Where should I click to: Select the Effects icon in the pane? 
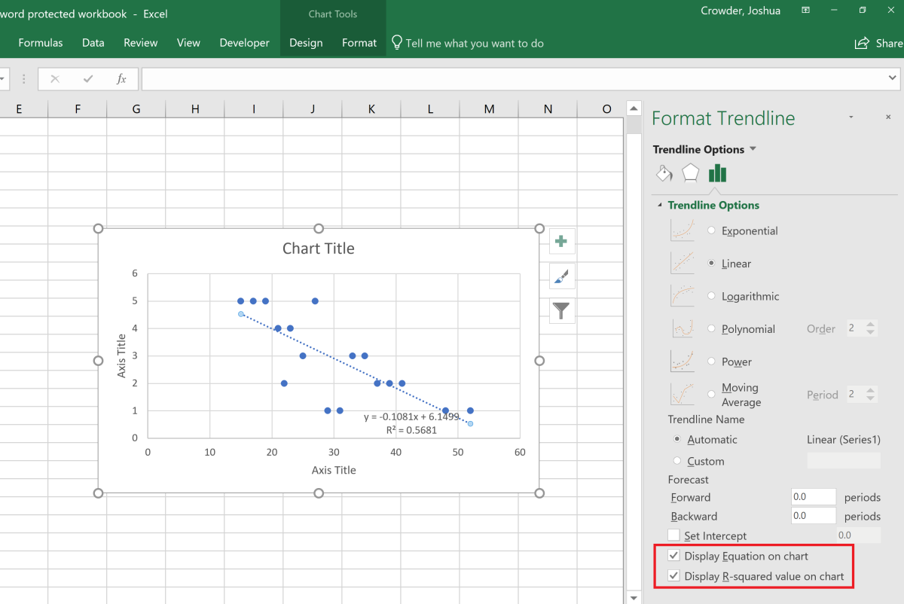click(x=689, y=172)
